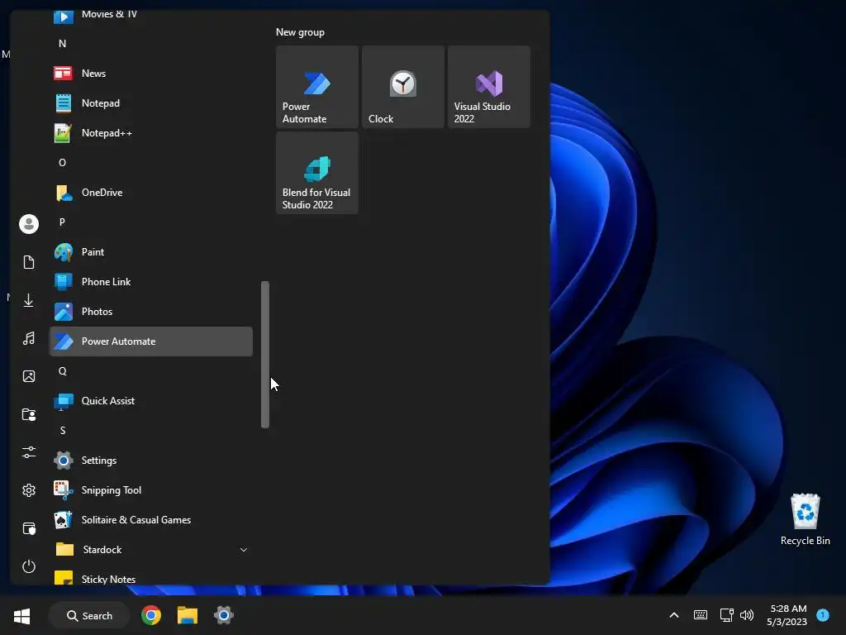Image resolution: width=846 pixels, height=635 pixels.
Task: Open the network tray icon
Action: click(x=726, y=615)
